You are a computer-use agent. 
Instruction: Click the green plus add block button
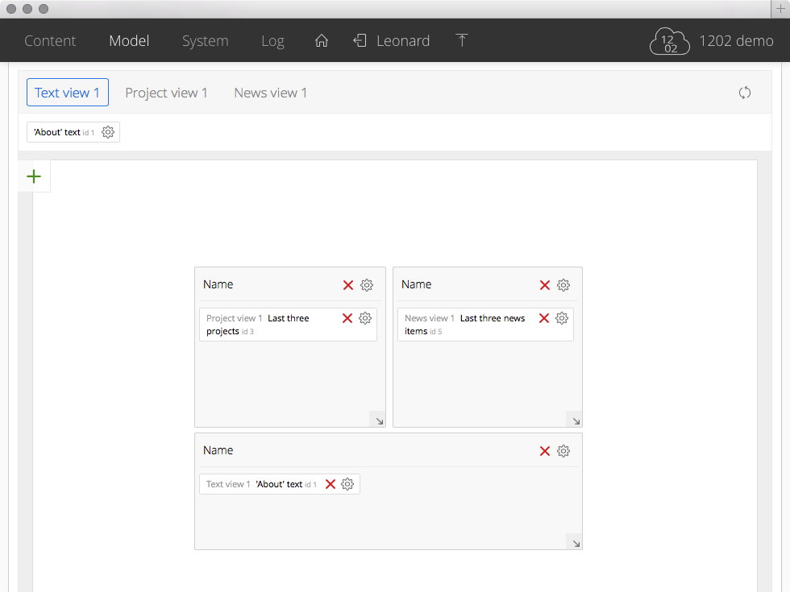(x=34, y=176)
